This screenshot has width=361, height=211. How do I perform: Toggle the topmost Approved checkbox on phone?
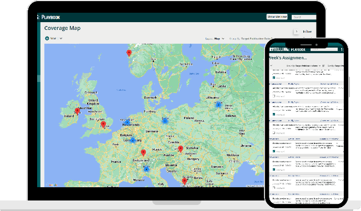[x=274, y=78]
